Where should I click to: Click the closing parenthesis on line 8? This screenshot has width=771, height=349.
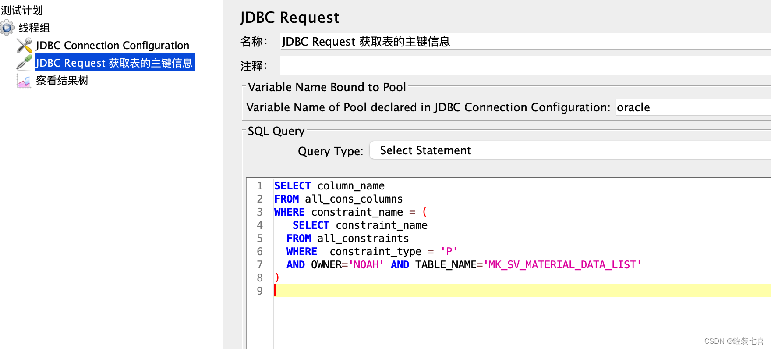[x=277, y=278]
